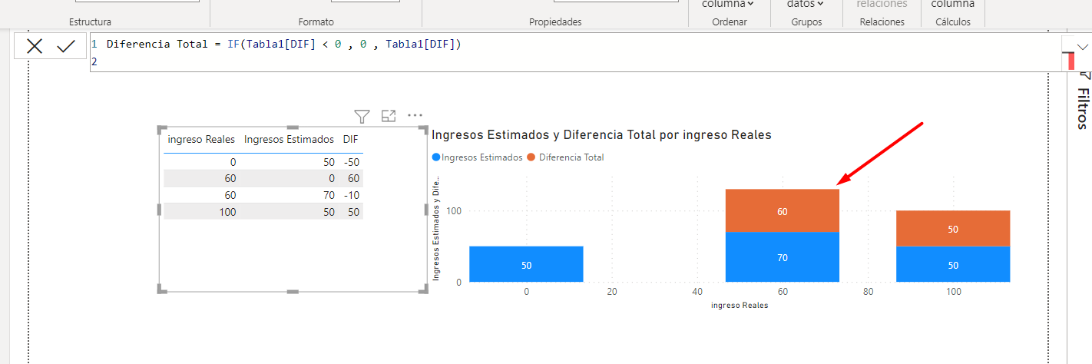The image size is (1092, 364).
Task: Click the ingreso Reales cell showing 100
Action: pos(227,212)
